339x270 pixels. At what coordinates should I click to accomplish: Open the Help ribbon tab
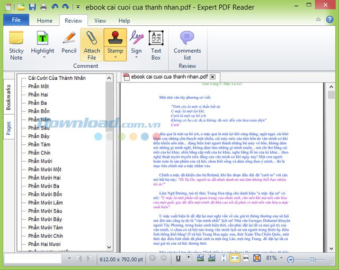[x=124, y=21]
